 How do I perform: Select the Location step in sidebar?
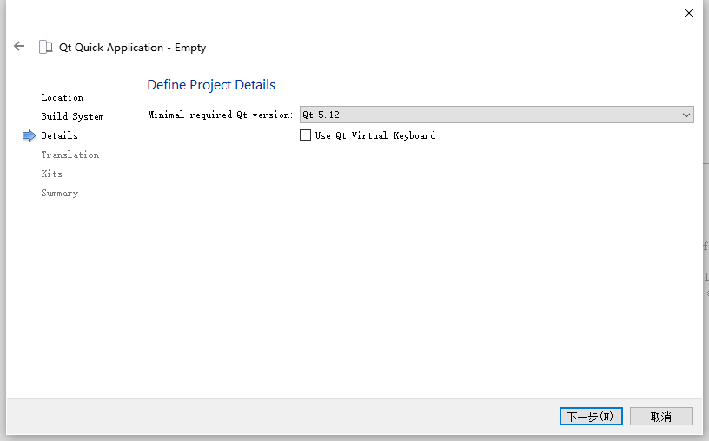(x=63, y=97)
